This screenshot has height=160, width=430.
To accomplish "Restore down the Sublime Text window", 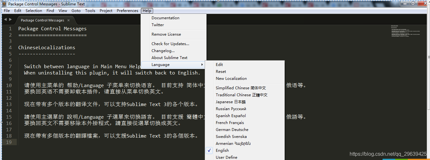I will tap(413, 3).
